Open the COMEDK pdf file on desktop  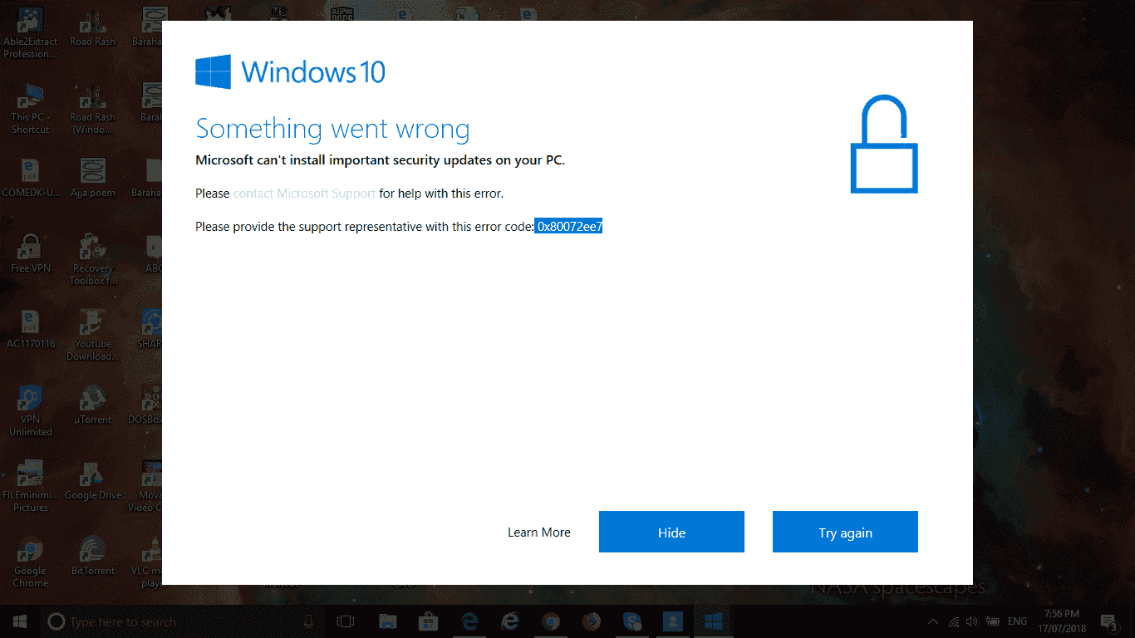point(31,178)
